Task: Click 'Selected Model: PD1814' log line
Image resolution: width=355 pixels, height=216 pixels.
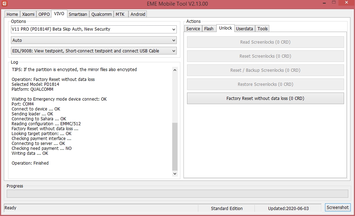Action: click(35, 84)
